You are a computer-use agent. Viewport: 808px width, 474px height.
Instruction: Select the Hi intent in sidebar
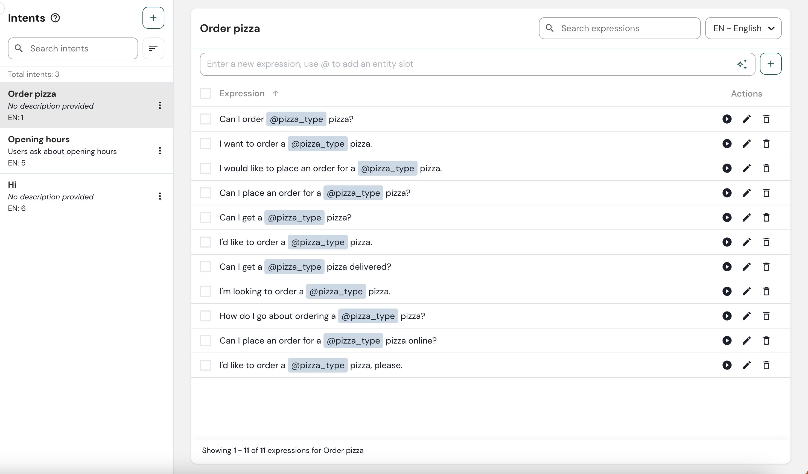[64, 196]
